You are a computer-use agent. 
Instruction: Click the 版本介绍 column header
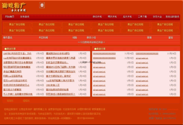point(91,38)
